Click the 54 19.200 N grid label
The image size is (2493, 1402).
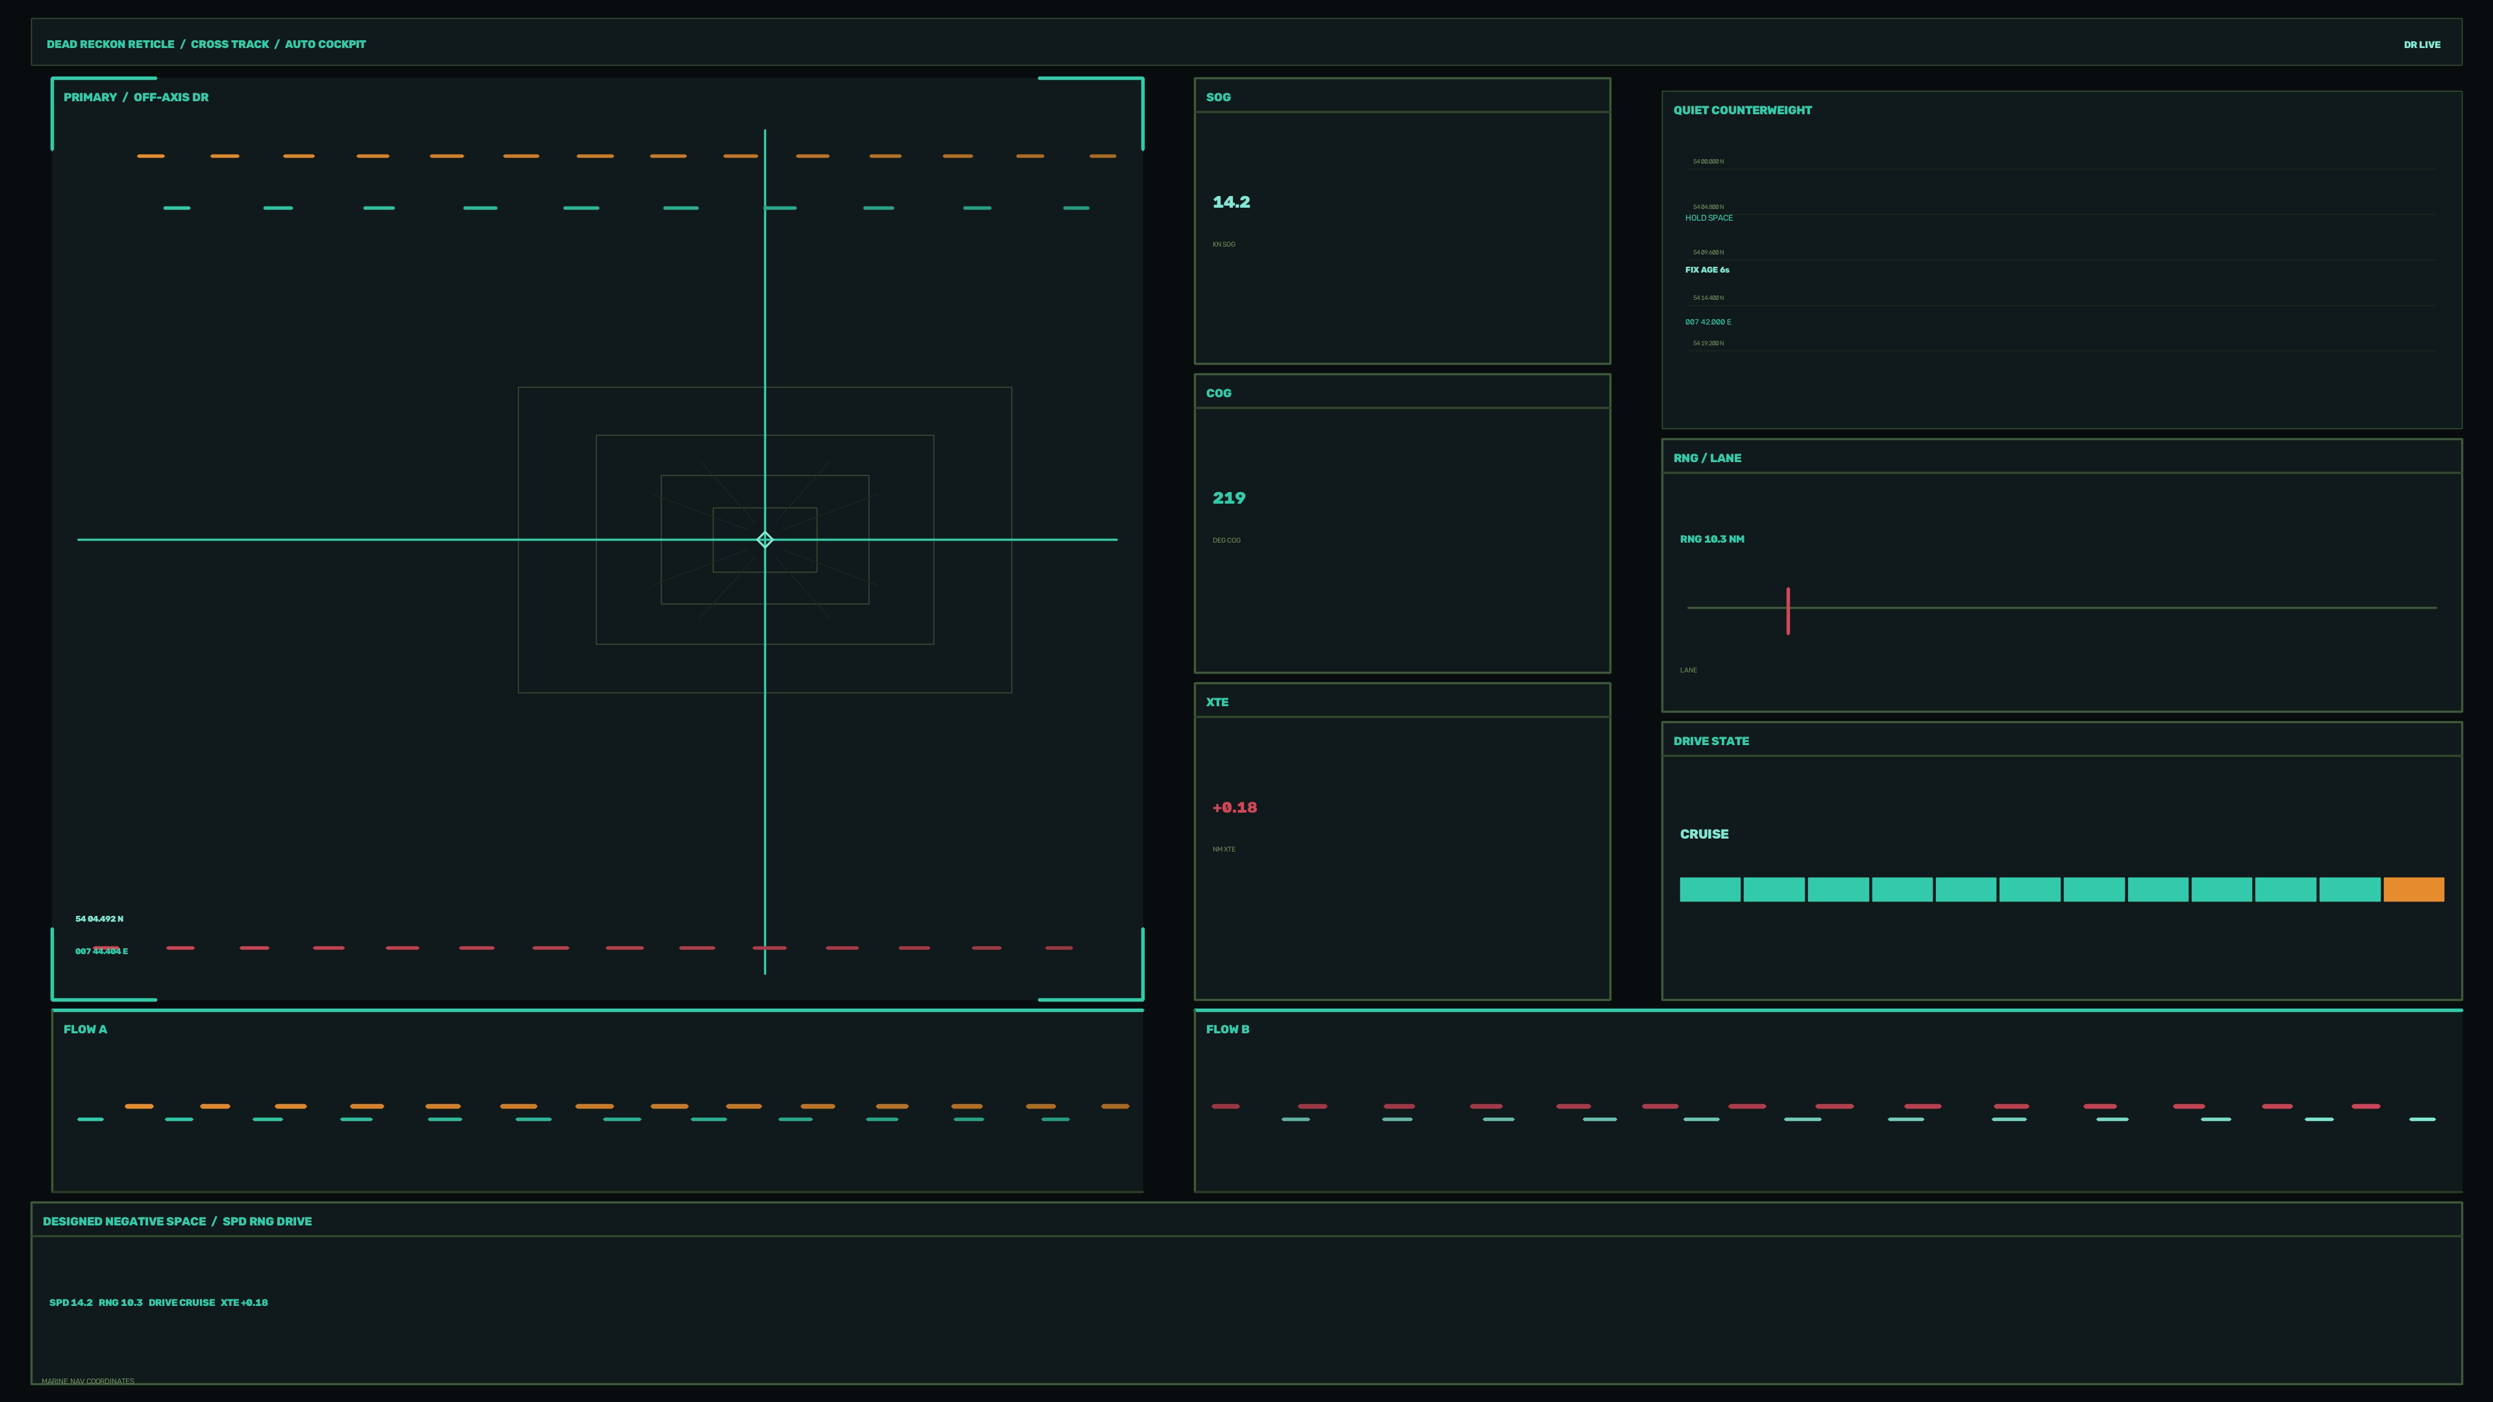point(1708,343)
